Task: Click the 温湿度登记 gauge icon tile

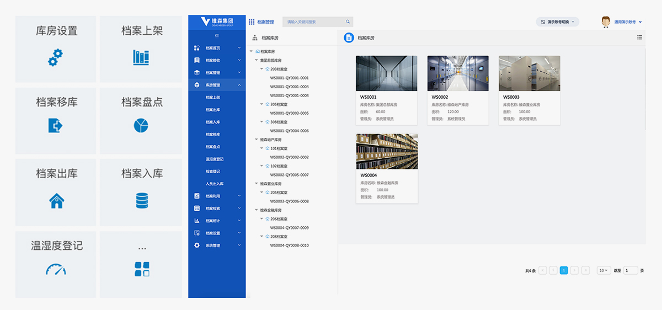Action: pyautogui.click(x=56, y=264)
